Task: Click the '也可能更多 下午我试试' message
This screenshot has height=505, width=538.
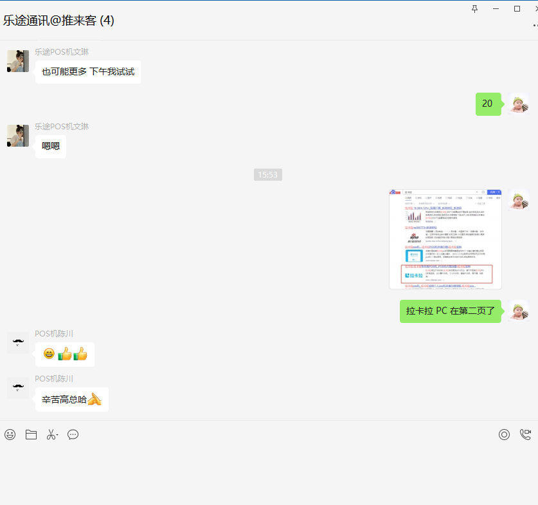Action: tap(88, 72)
